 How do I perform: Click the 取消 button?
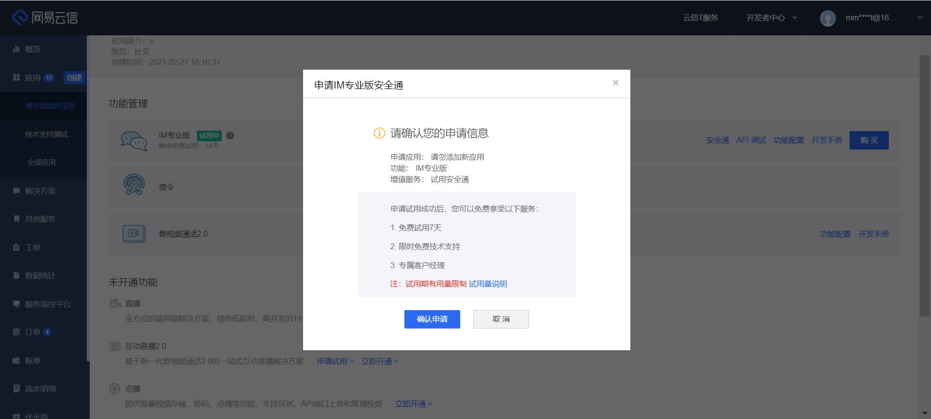click(501, 319)
